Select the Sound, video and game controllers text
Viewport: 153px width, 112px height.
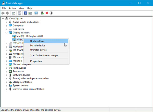[x=31, y=78]
